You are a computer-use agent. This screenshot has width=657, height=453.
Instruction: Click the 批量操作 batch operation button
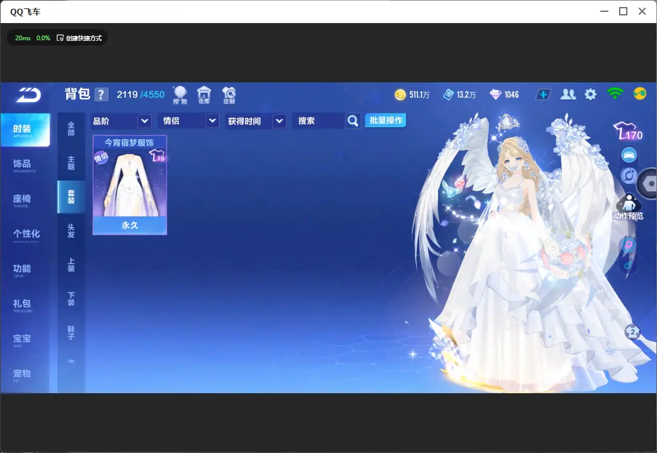point(385,120)
